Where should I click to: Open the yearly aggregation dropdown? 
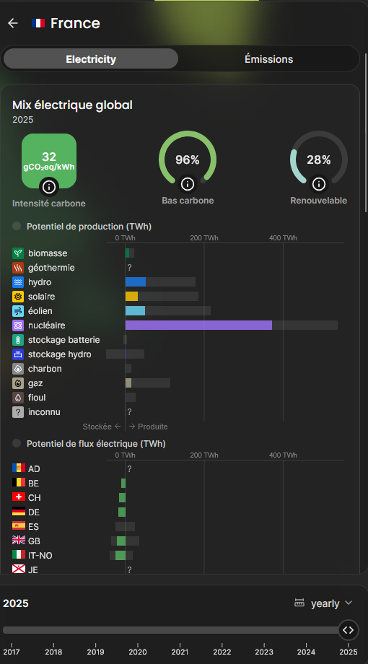324,603
